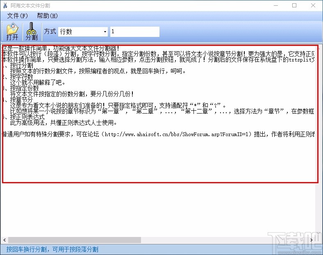The image size is (323, 255).
Task: Click line 将文本文件按指定的份数分割
Action: [72, 94]
